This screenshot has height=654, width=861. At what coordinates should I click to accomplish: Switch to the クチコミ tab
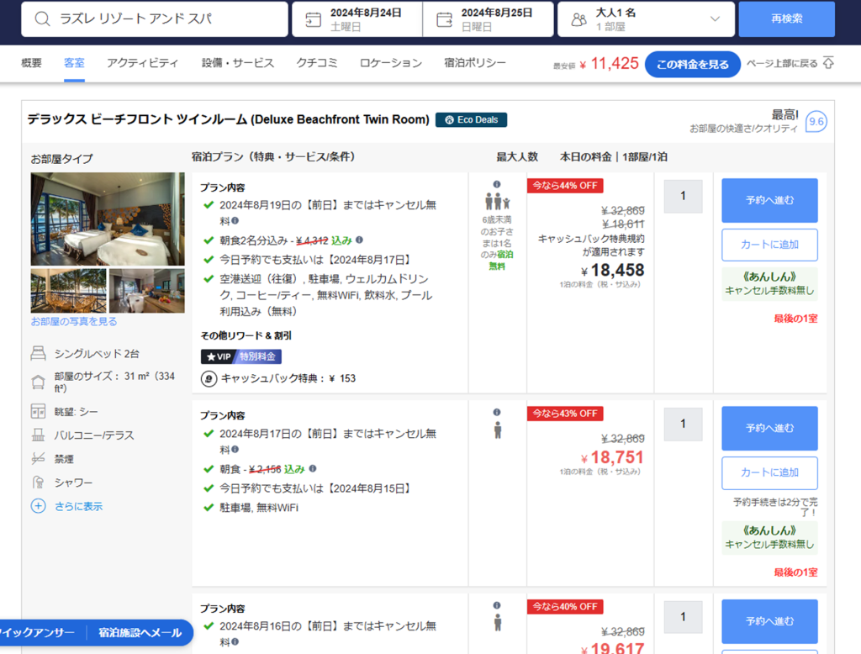(x=316, y=63)
